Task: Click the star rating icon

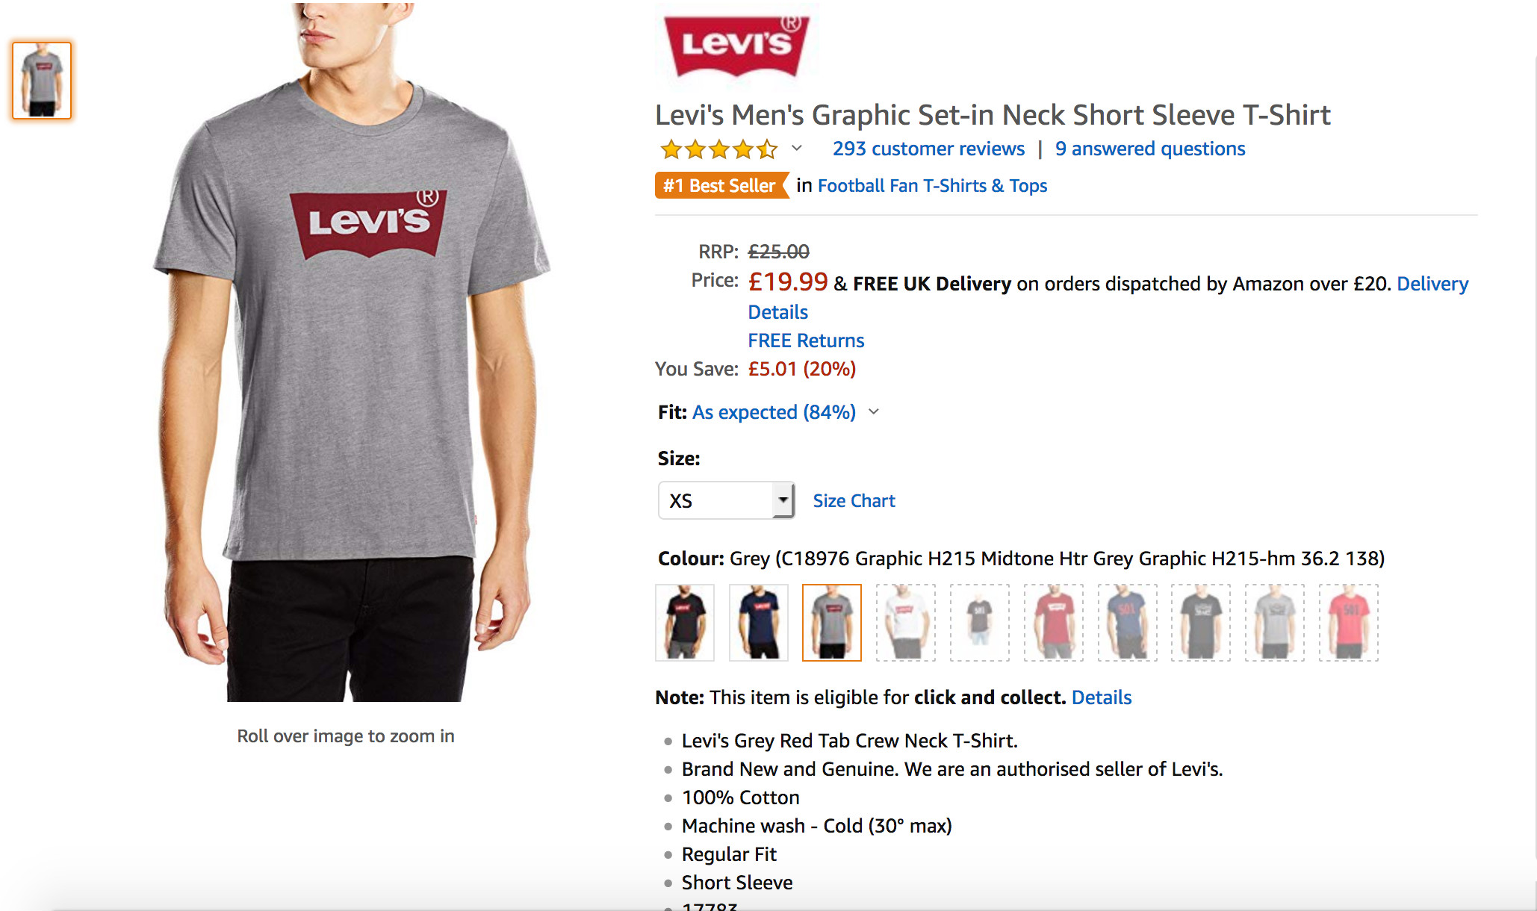Action: pyautogui.click(x=718, y=149)
